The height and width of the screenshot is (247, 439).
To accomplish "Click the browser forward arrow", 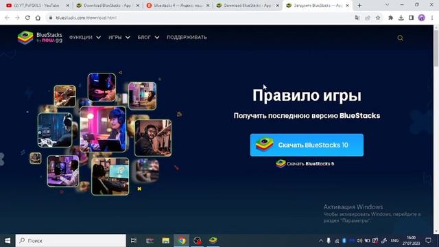I will tap(17, 18).
